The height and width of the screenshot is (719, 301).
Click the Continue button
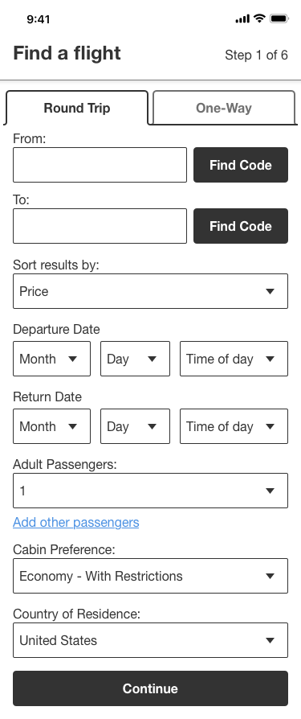151,688
